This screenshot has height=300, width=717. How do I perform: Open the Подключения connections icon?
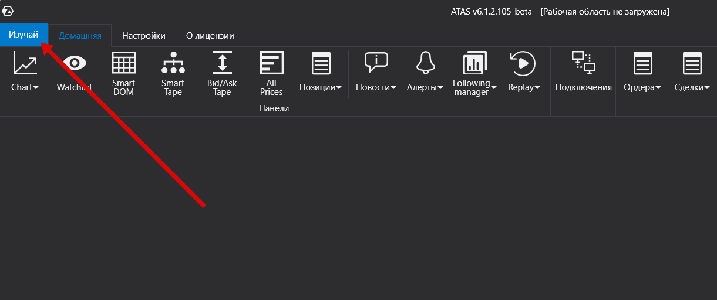tap(584, 63)
